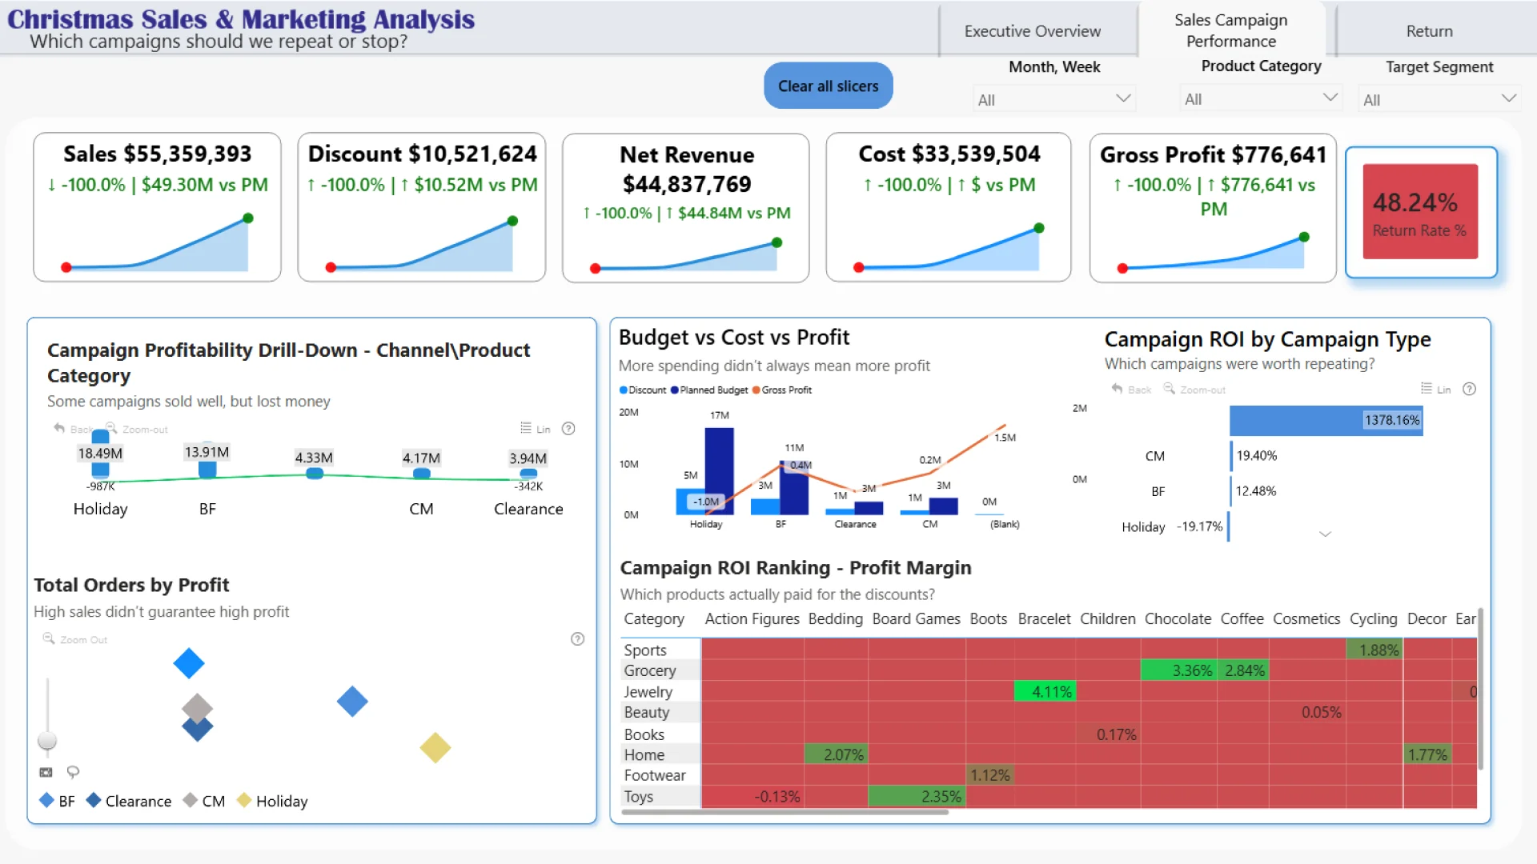
Task: Click help icon in Campaign Profitability Drill-Down
Action: [x=568, y=429]
